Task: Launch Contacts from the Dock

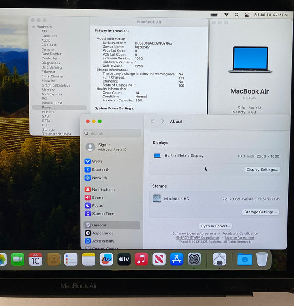Action: (x=53, y=259)
